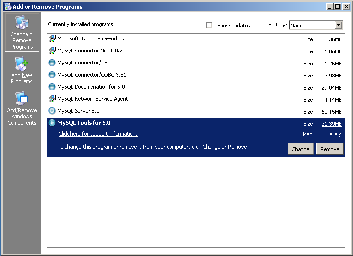
Task: Click the MySQL Server 5.0 icon
Action: click(52, 111)
